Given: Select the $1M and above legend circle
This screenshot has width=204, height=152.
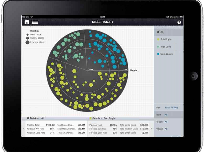Looking at the screenshot, I should click(28, 42).
